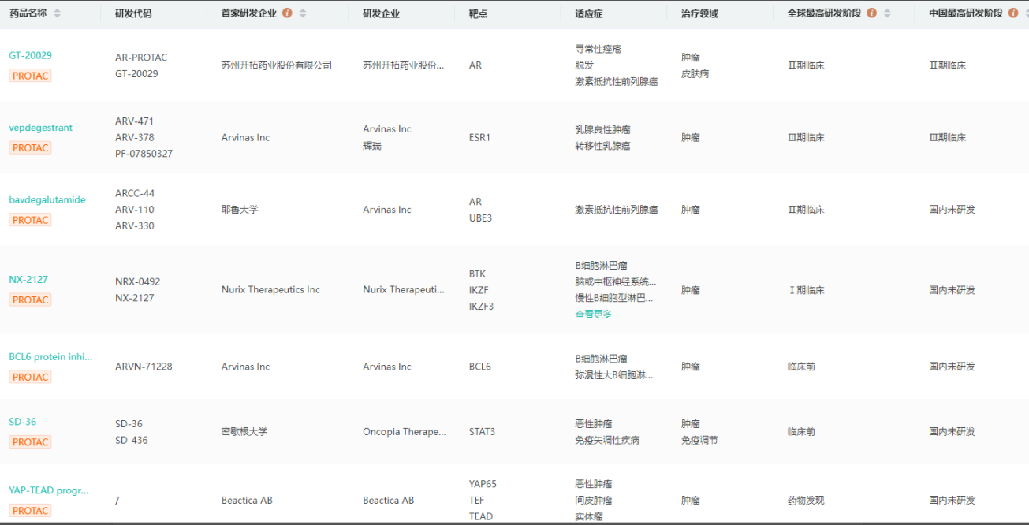This screenshot has height=525, width=1029.
Task: Click the PROTAC tag under vepdegestrant
Action: [31, 148]
